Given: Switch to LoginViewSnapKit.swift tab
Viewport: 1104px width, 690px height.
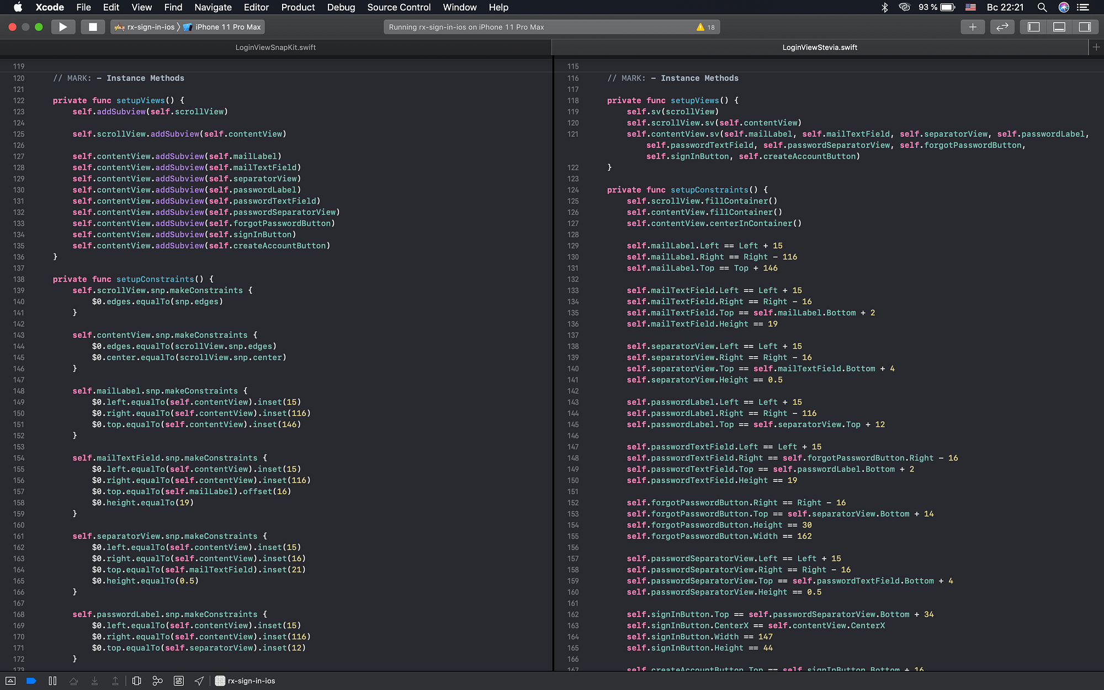Looking at the screenshot, I should coord(275,47).
